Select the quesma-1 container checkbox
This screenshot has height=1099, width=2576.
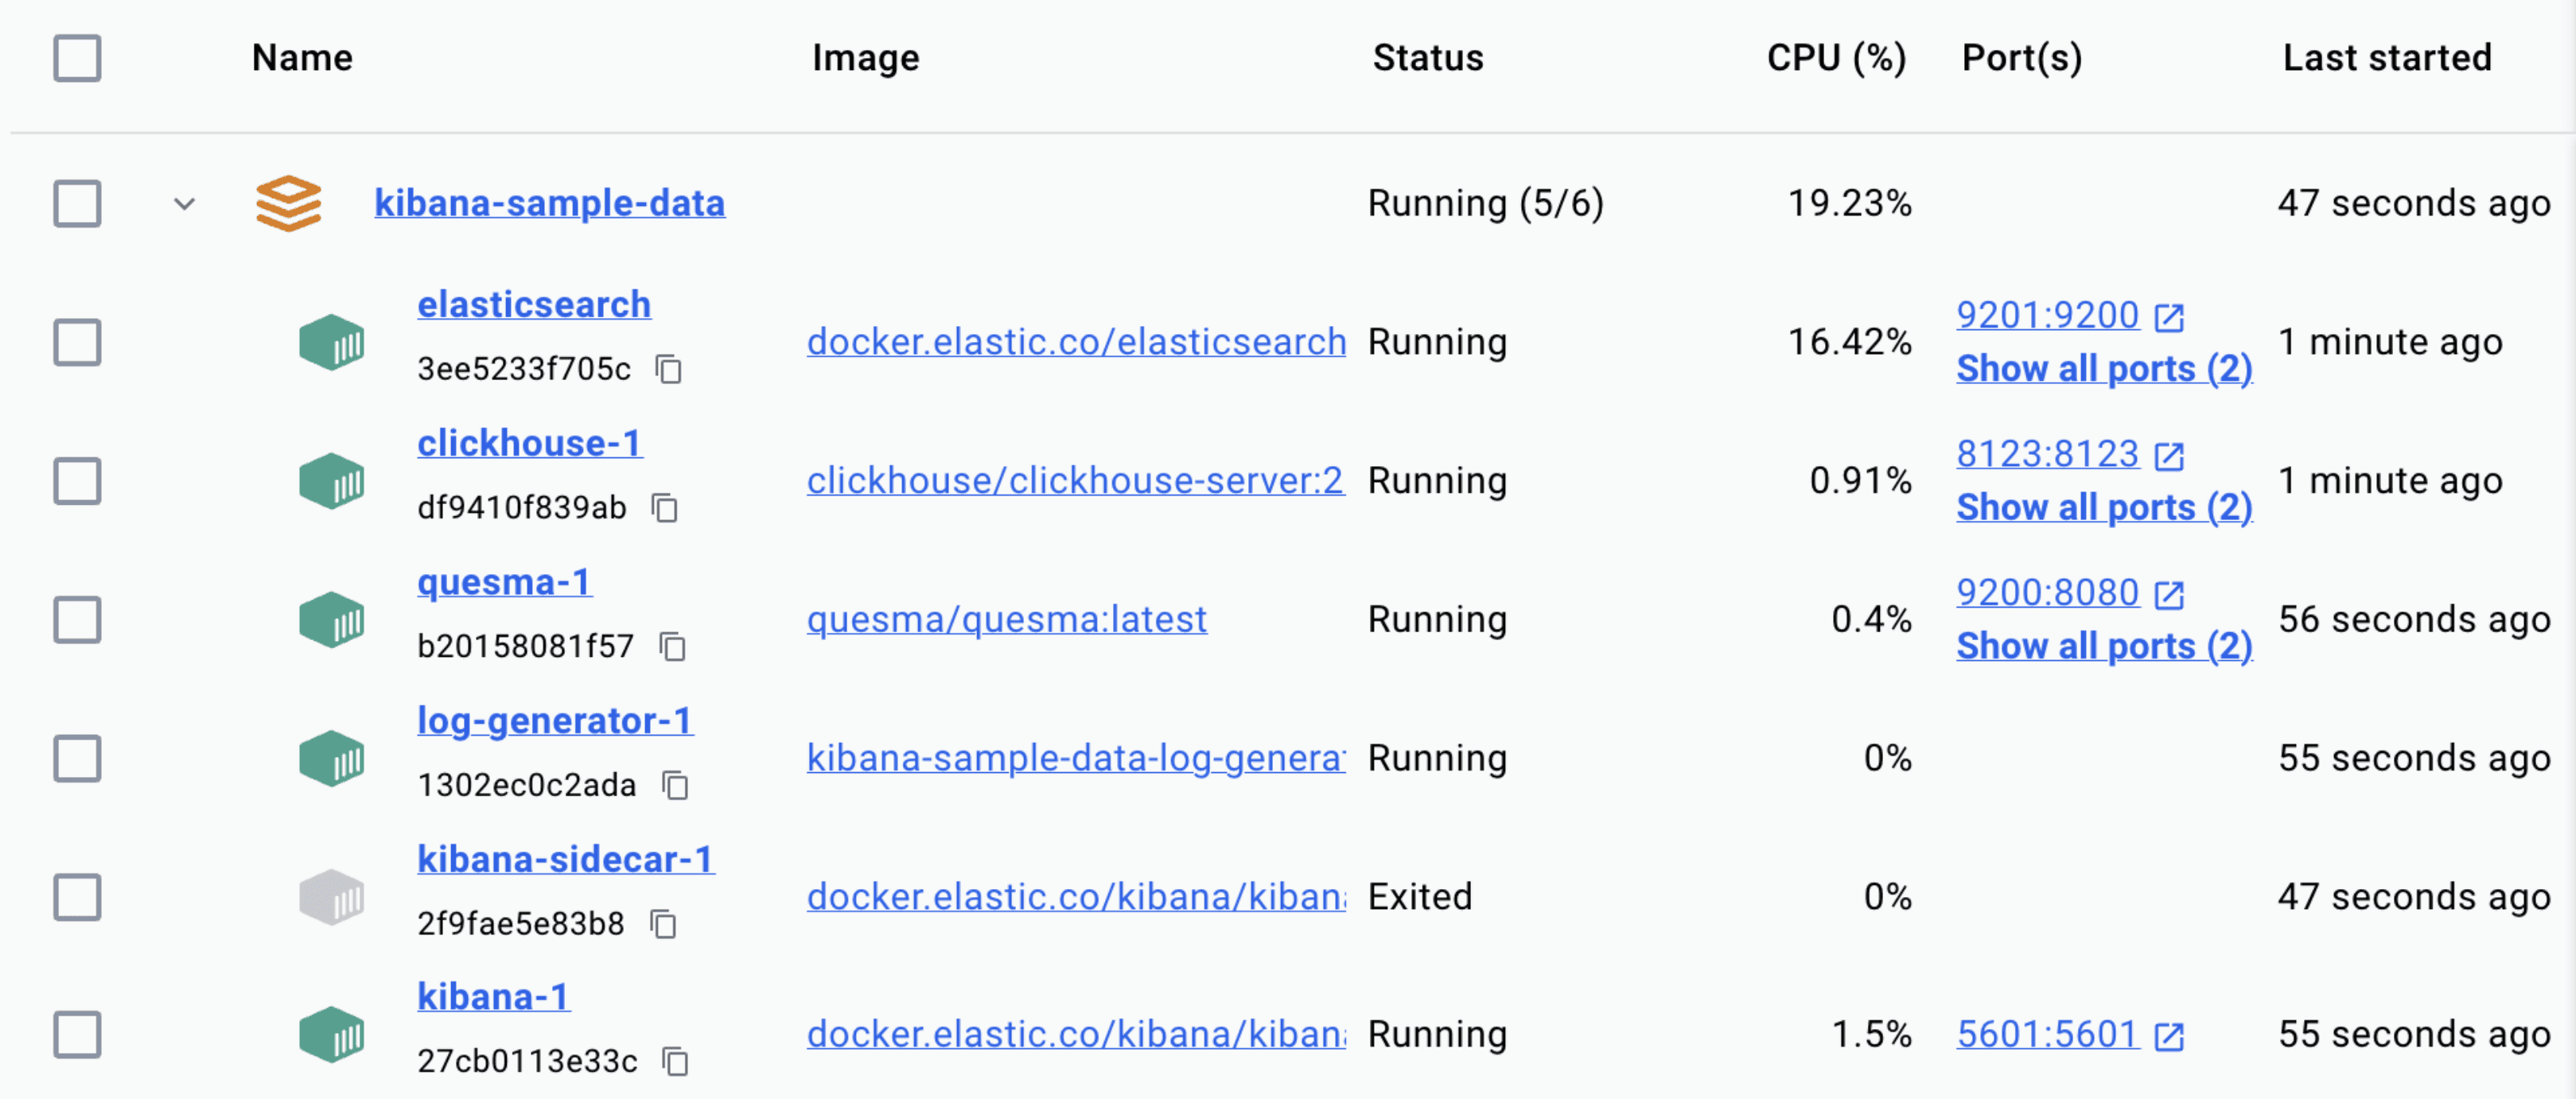[77, 620]
